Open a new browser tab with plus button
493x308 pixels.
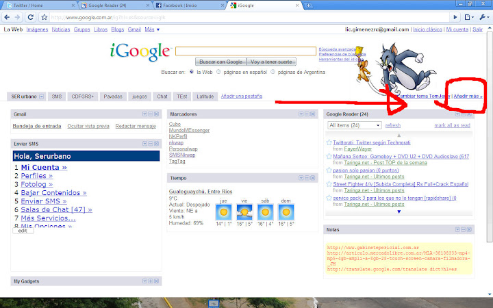coord(308,5)
